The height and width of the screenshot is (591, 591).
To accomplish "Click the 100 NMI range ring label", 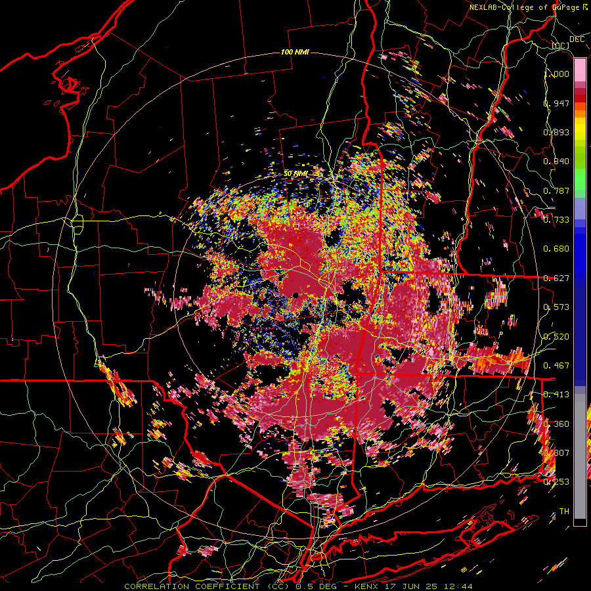I will (295, 52).
